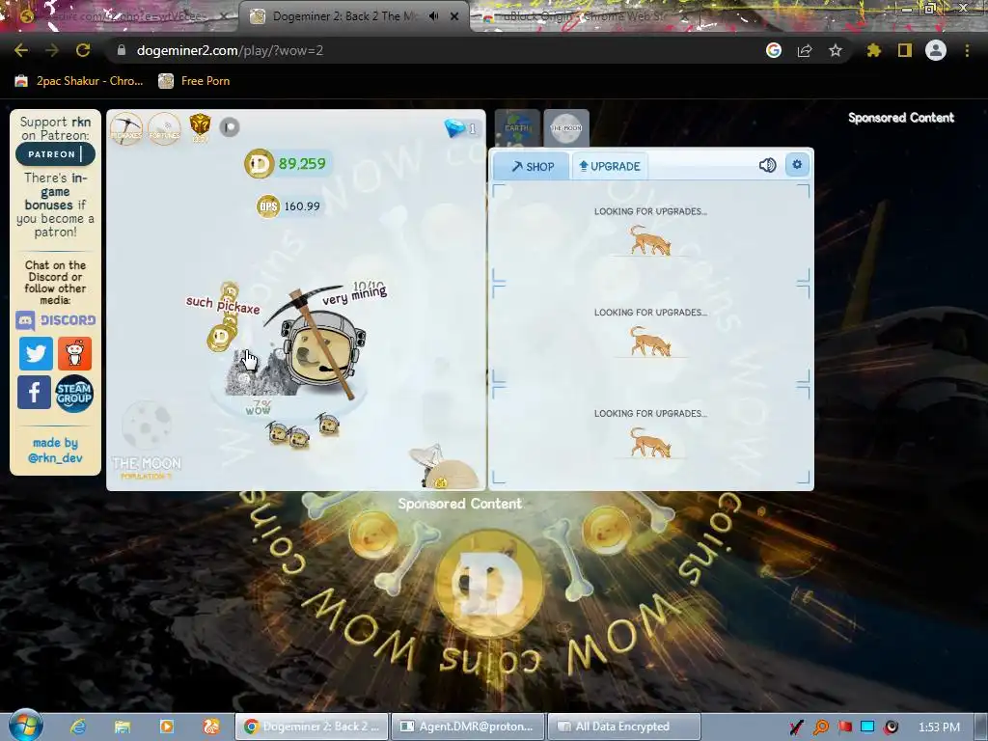The height and width of the screenshot is (741, 988).
Task: Click The Moon planet icon in game corner
Action: point(147,425)
